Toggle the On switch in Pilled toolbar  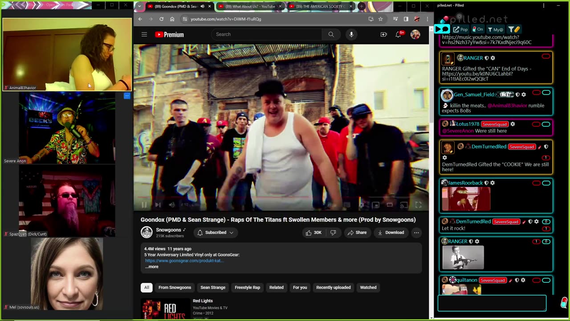(478, 29)
